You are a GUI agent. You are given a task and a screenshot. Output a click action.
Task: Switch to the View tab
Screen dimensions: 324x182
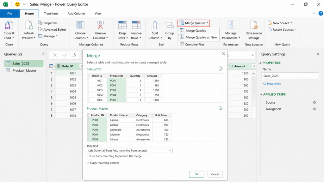coord(98,13)
